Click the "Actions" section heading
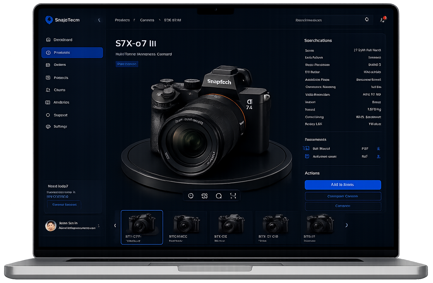The width and height of the screenshot is (433, 283). [312, 173]
